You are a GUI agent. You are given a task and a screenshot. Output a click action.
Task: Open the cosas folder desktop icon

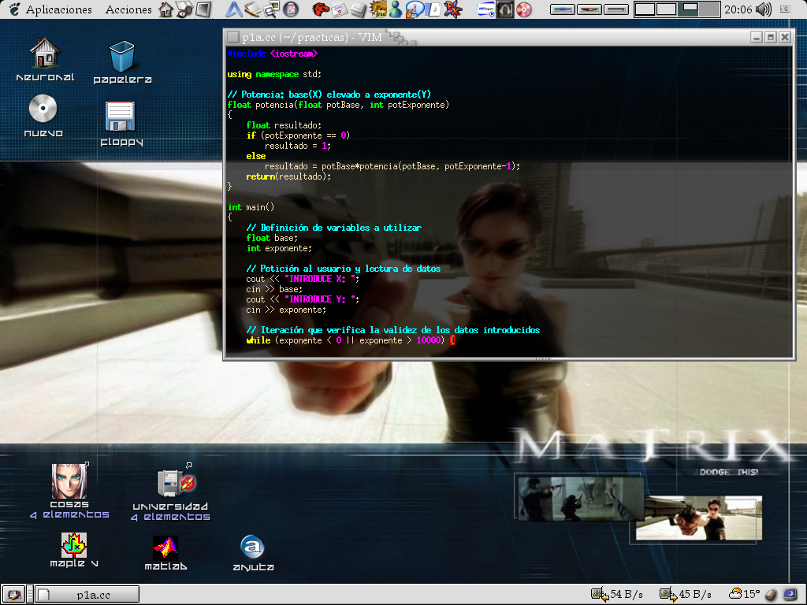pyautogui.click(x=69, y=491)
